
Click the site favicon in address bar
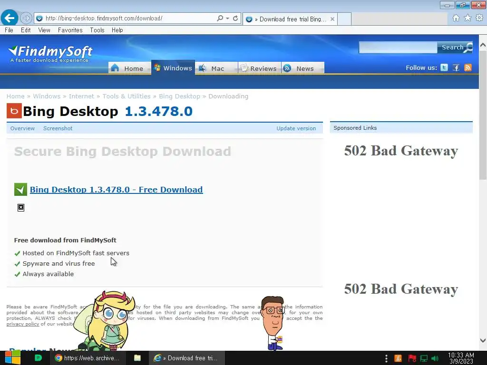pyautogui.click(x=39, y=19)
